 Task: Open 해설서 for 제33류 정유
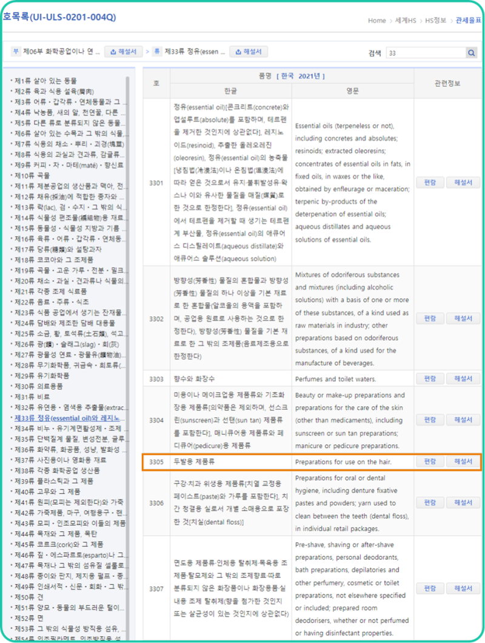[249, 52]
